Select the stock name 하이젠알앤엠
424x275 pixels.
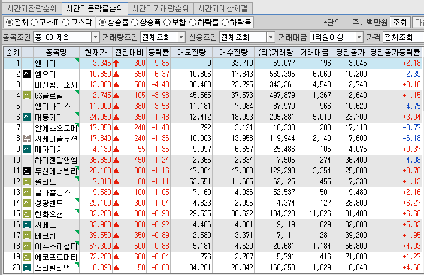pos(56,160)
